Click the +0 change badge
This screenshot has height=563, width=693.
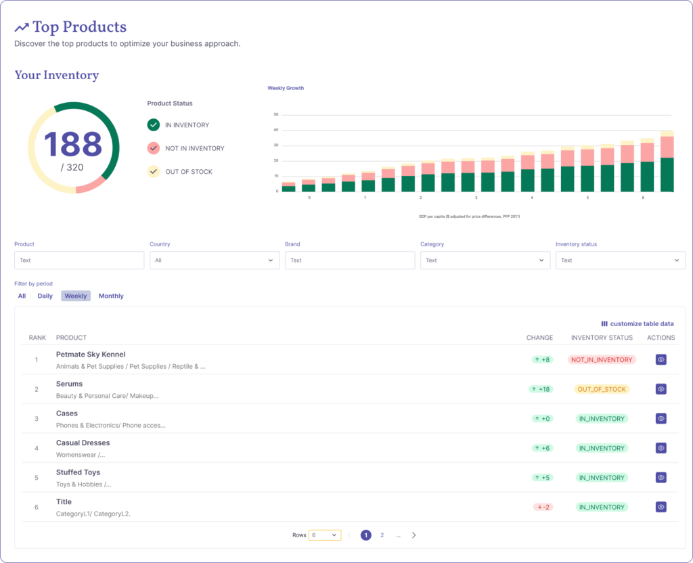[x=542, y=418]
